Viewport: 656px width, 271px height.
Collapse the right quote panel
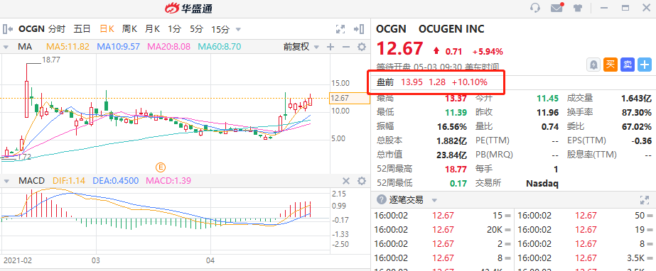[x=358, y=29]
